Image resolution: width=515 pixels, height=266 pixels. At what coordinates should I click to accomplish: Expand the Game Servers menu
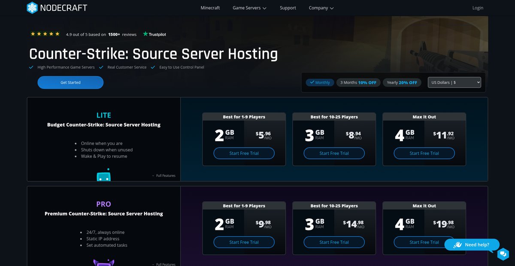[x=249, y=8]
